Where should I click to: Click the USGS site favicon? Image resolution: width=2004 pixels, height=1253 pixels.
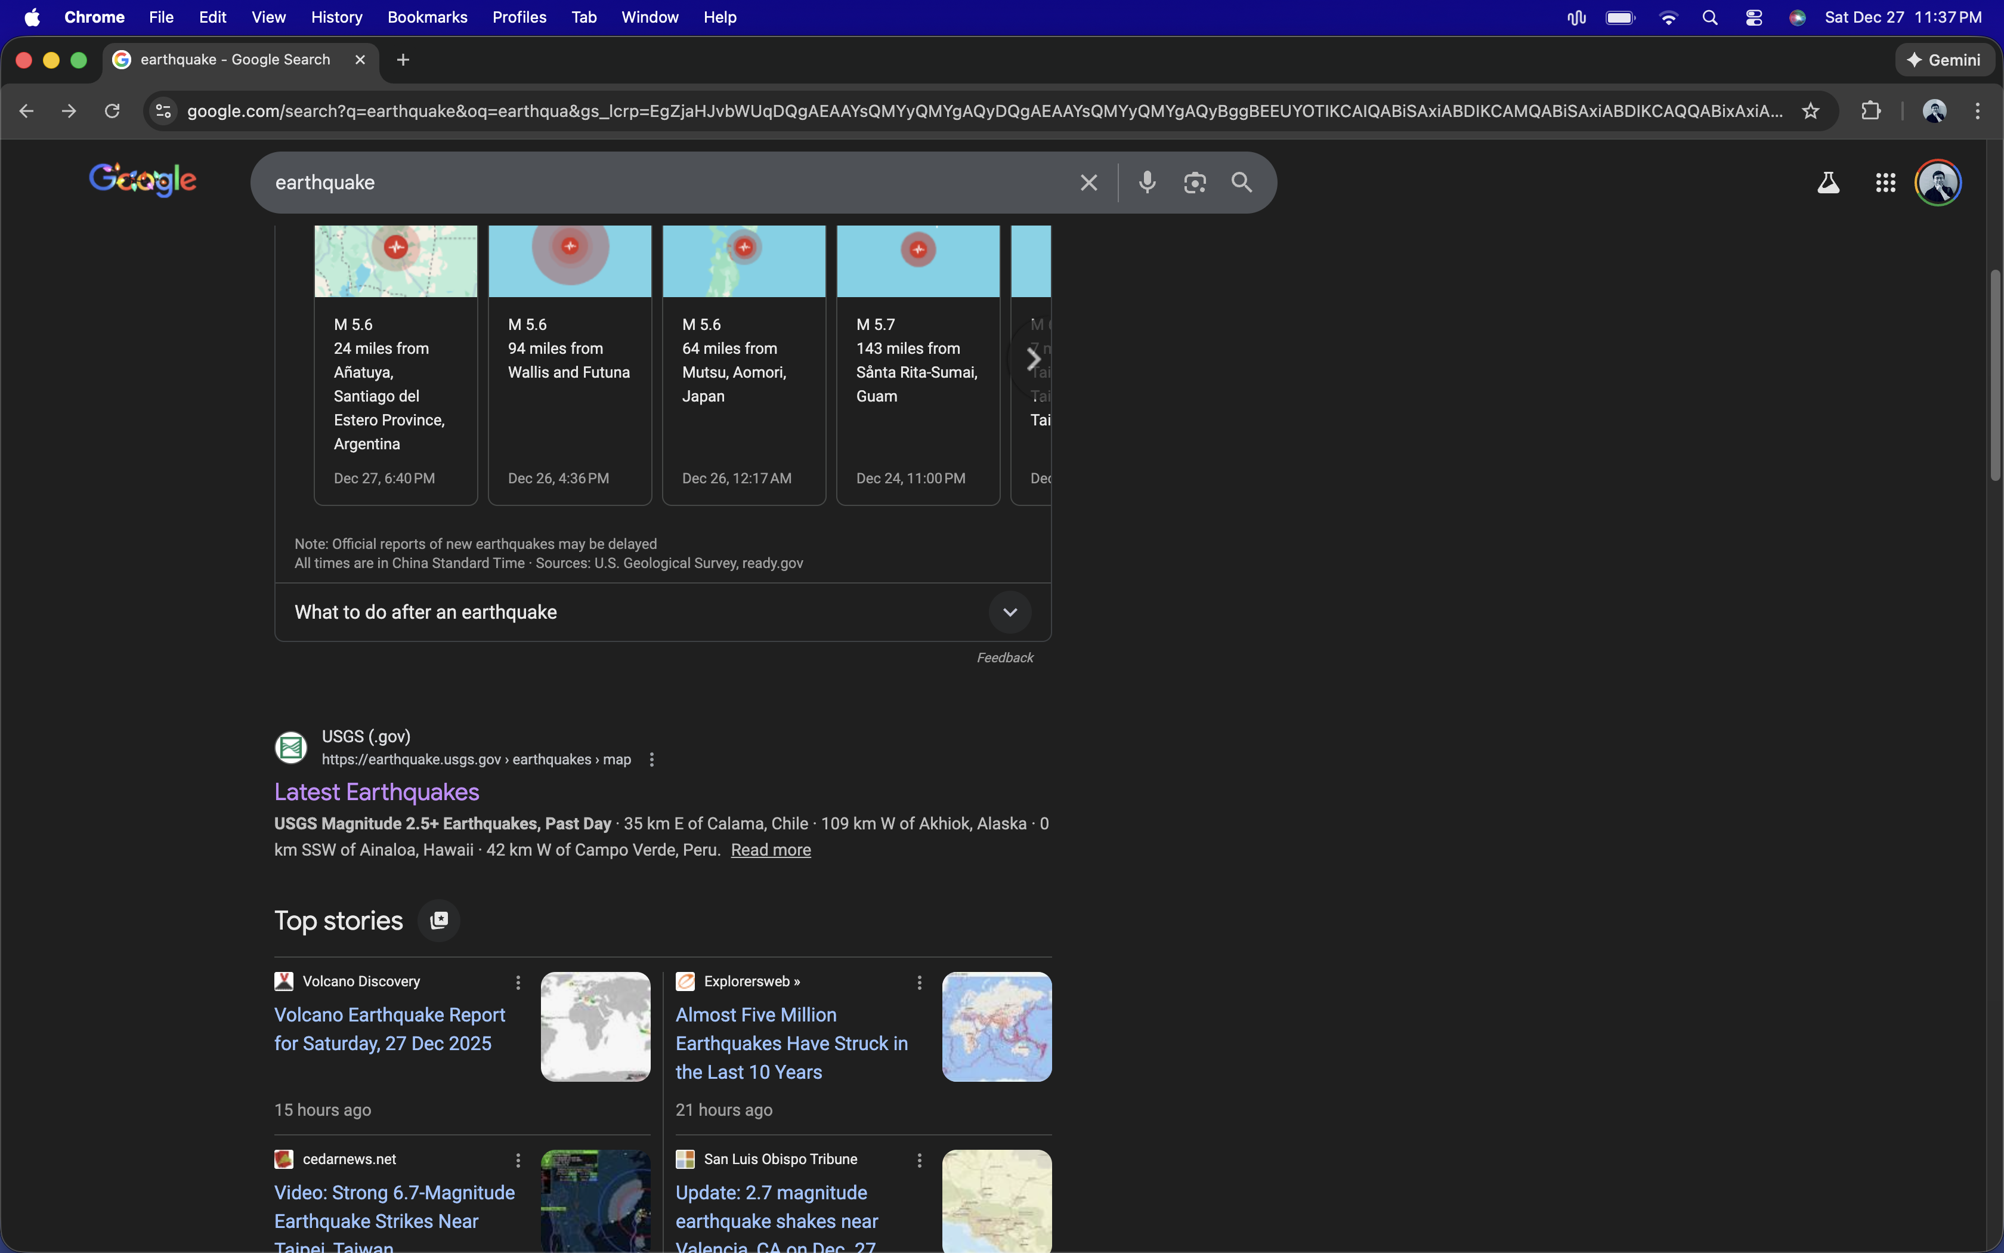pyautogui.click(x=290, y=748)
